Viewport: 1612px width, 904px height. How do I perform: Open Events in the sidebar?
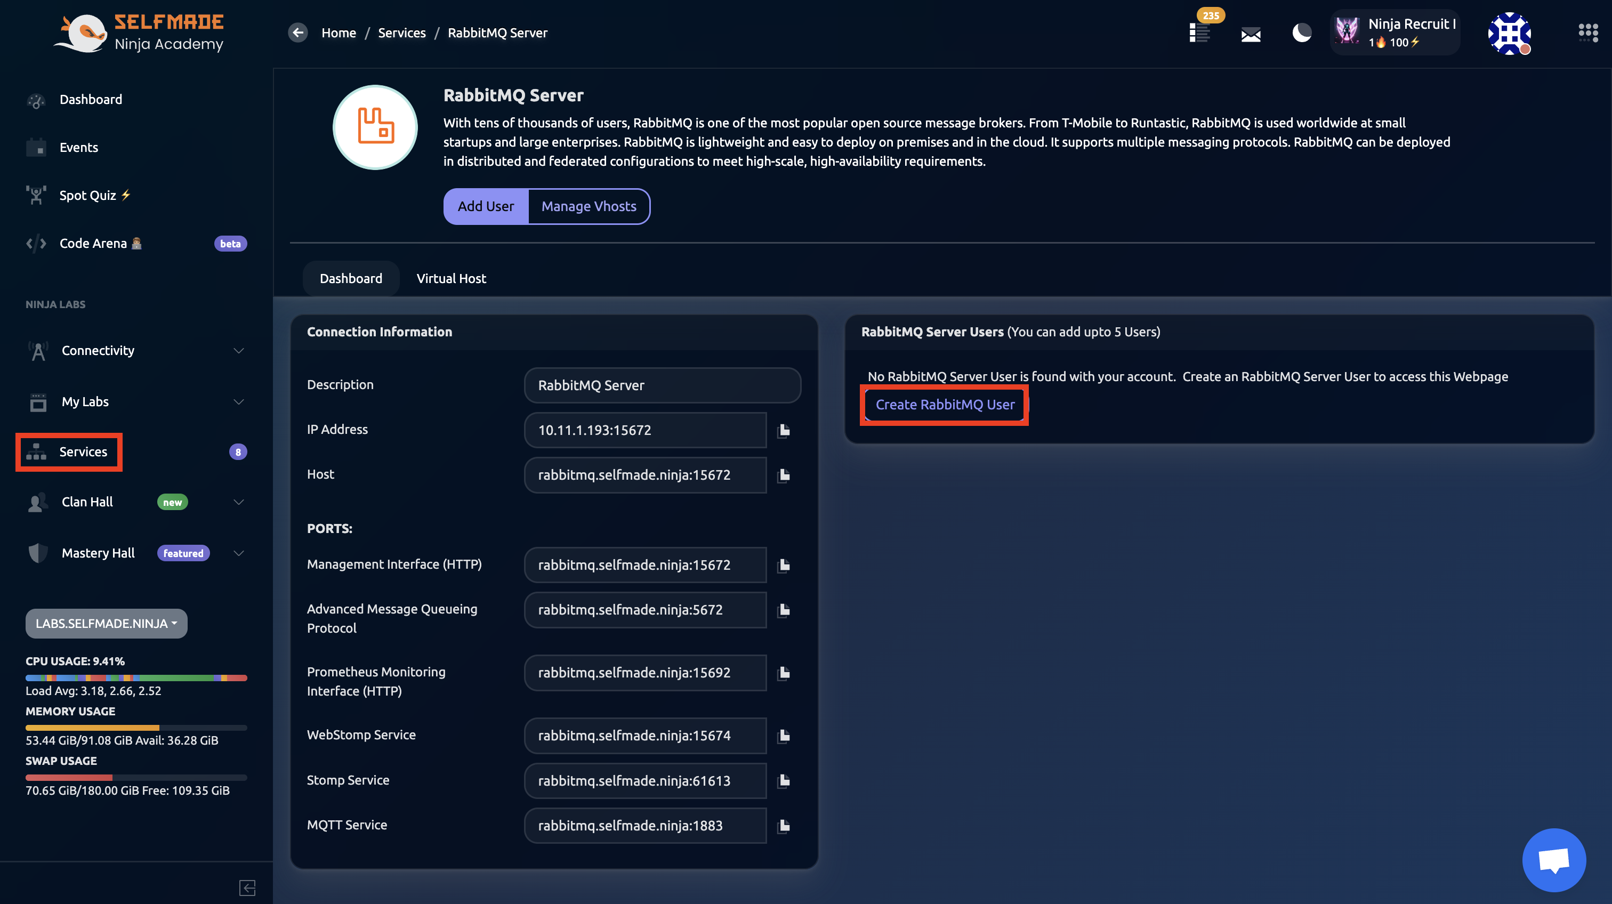79,148
